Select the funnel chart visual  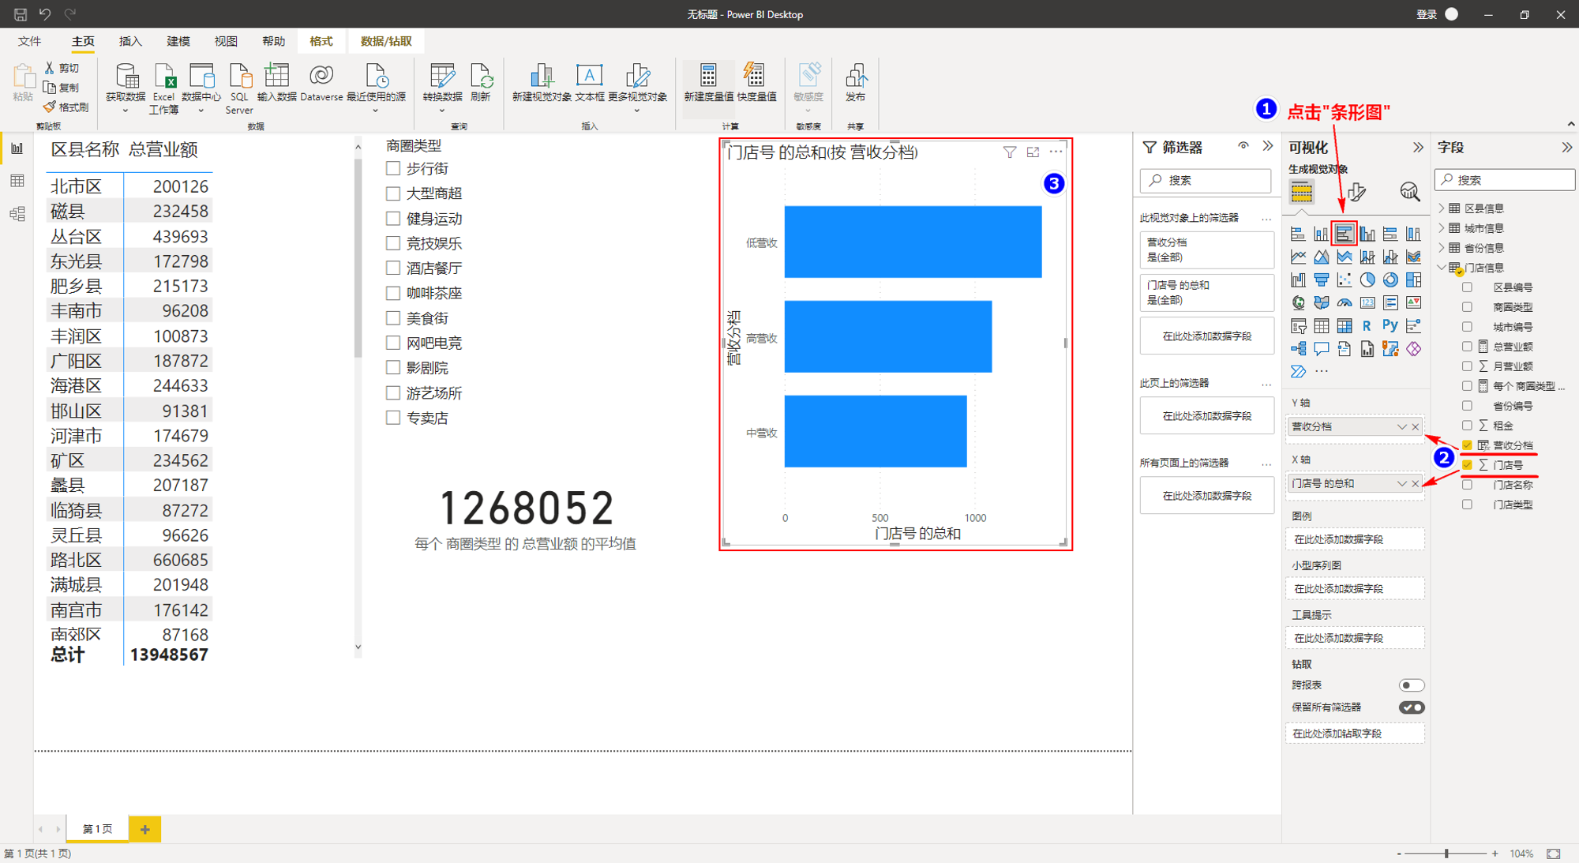pyautogui.click(x=1321, y=280)
